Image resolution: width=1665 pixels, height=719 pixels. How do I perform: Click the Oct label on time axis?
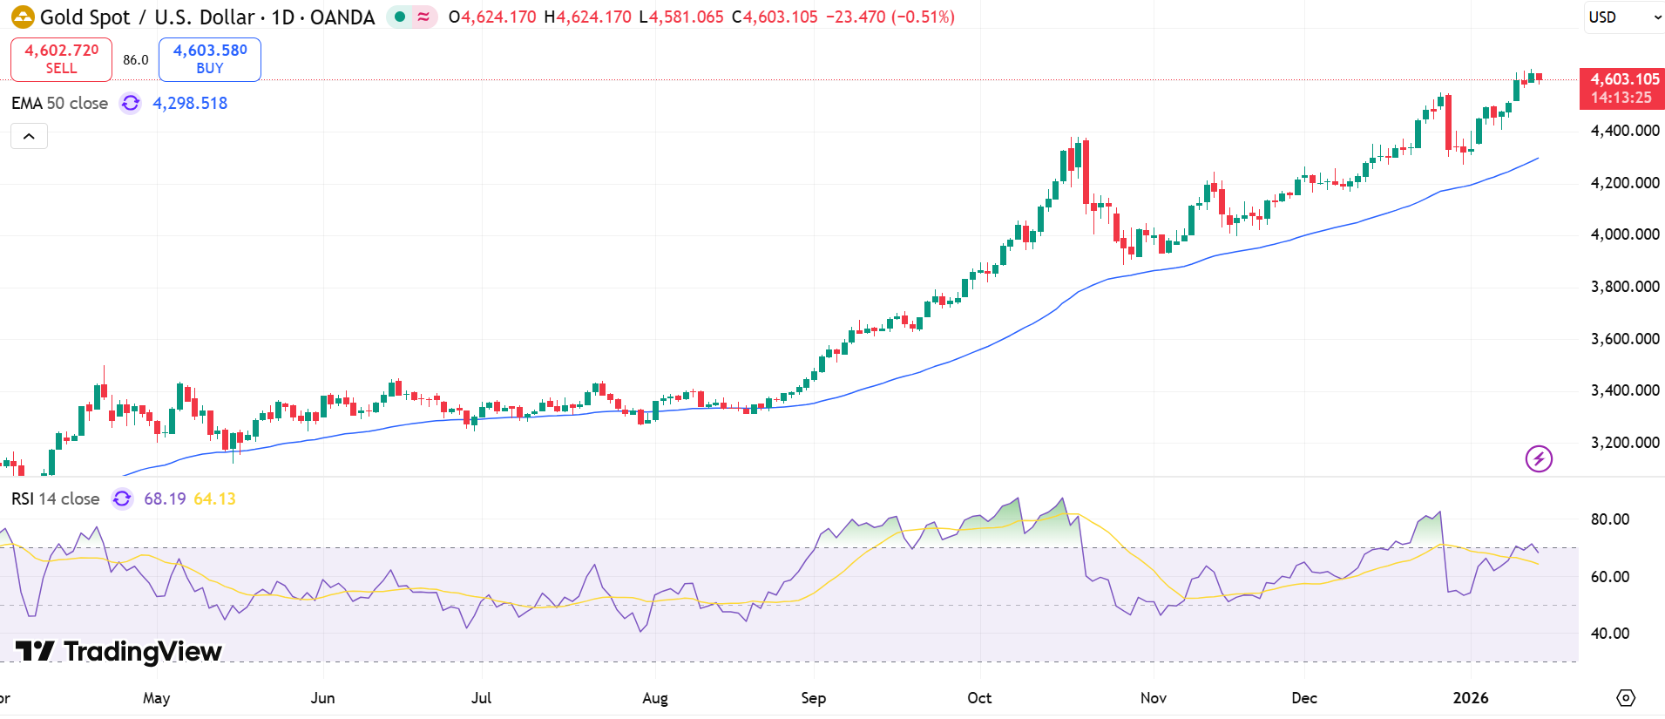pyautogui.click(x=980, y=698)
